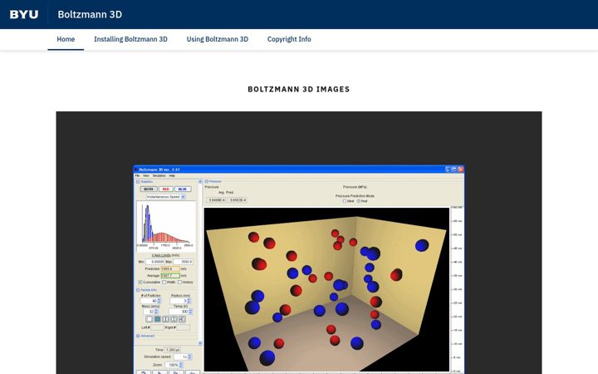Image resolution: width=598 pixels, height=374 pixels.
Task: Click the Boltzmann 3D screenshot image
Action: click(299, 269)
